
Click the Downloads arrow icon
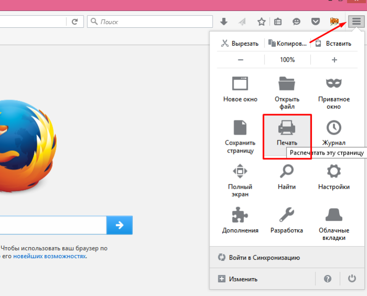tap(224, 22)
